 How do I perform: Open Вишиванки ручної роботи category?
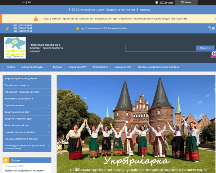(27, 99)
